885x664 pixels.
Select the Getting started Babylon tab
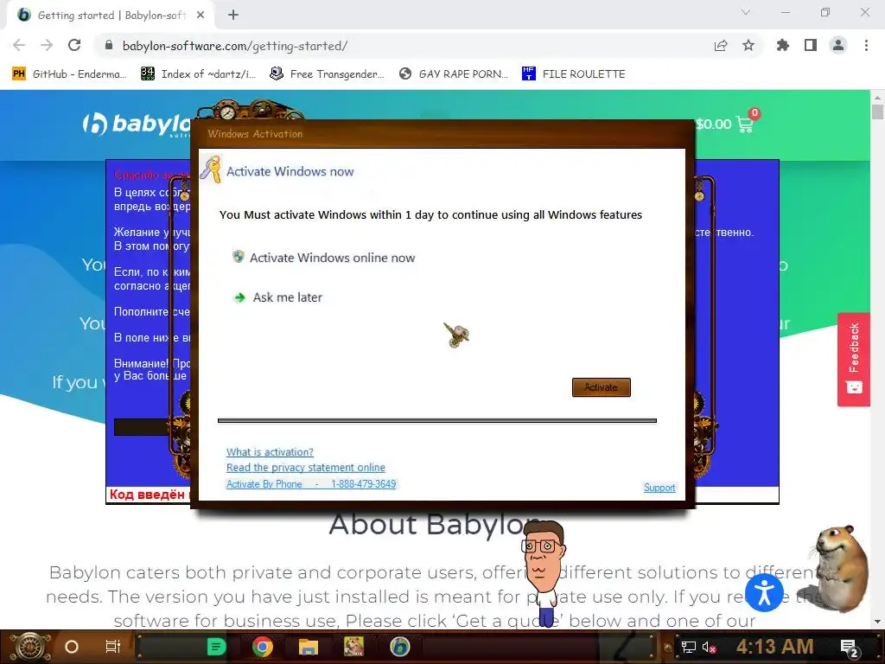[x=111, y=16]
